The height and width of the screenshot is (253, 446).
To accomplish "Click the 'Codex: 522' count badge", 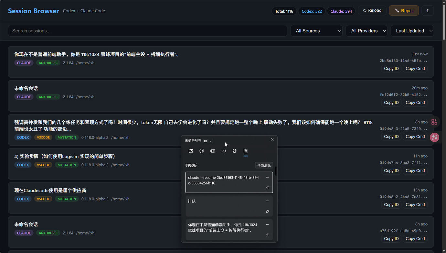I will coord(312,11).
